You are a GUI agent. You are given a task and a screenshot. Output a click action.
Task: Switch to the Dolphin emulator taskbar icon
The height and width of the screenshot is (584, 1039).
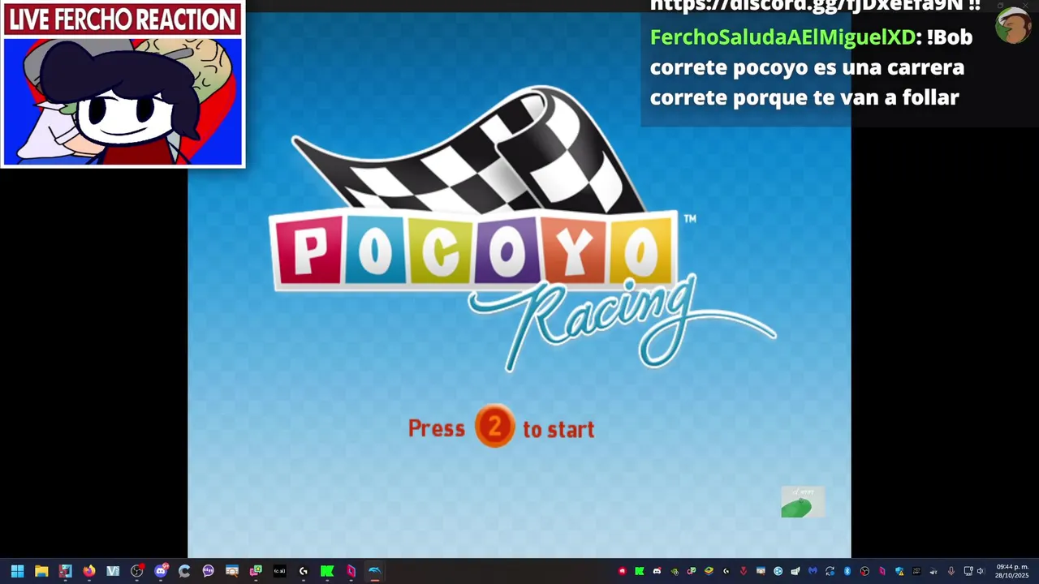tap(375, 571)
